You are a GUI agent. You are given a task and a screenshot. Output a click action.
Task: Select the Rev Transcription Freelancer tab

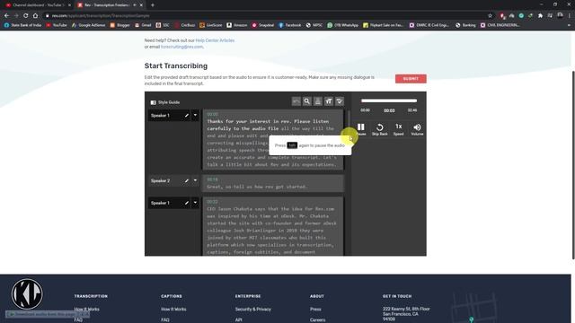click(x=109, y=5)
